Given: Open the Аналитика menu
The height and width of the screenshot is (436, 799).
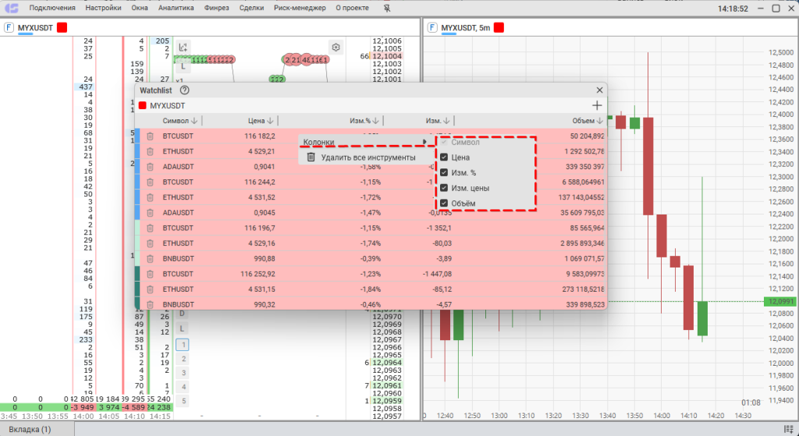Looking at the screenshot, I should pos(176,8).
